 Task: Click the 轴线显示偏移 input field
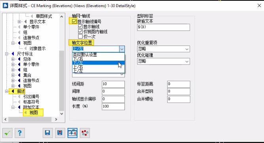(113, 99)
